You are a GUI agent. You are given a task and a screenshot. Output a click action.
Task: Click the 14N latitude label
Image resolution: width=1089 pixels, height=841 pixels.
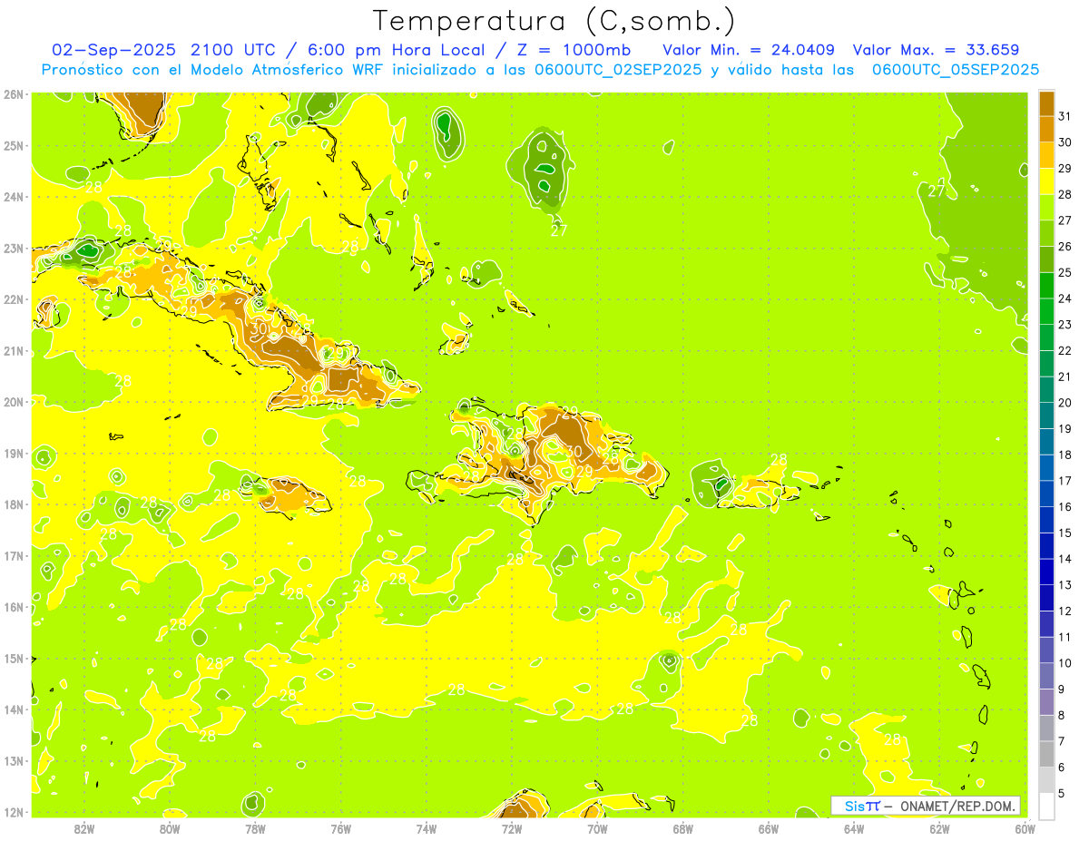pos(14,709)
